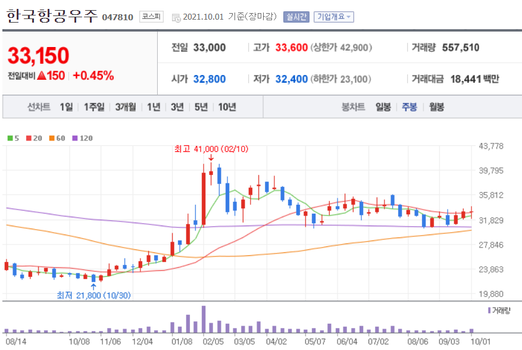Switch to 일봉 candlestick chart
Image resolution: width=522 pixels, height=350 pixels.
(x=383, y=107)
